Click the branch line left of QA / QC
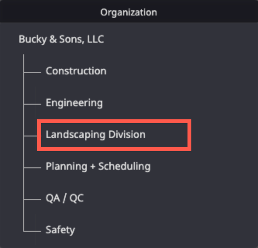258x248 pixels. click(32, 199)
